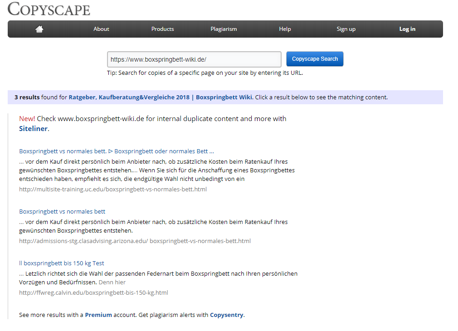Go to Sign up page
Viewport: 458px width, 331px height.
click(x=346, y=29)
